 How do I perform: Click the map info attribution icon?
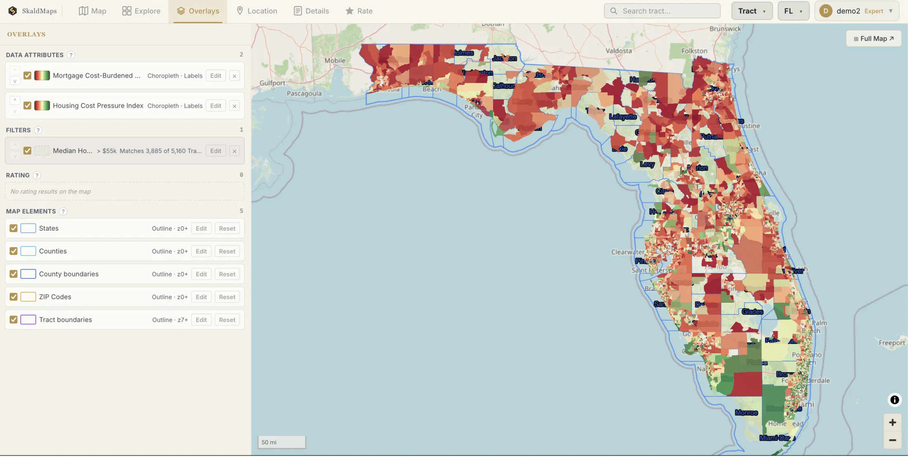click(894, 400)
